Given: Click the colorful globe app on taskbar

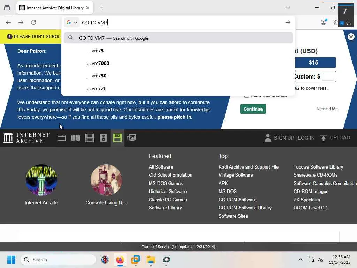Looking at the screenshot, I should click(x=105, y=260).
